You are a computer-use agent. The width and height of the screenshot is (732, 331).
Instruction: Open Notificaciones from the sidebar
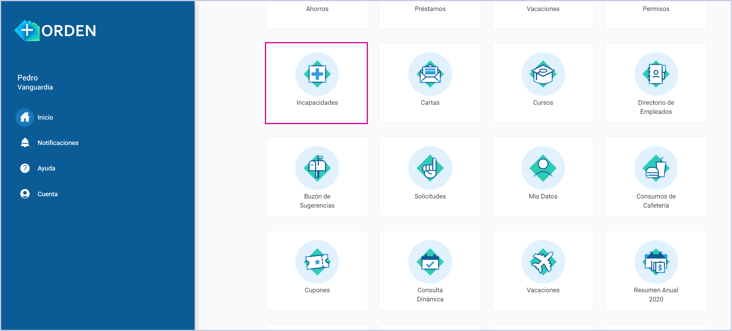click(x=58, y=143)
